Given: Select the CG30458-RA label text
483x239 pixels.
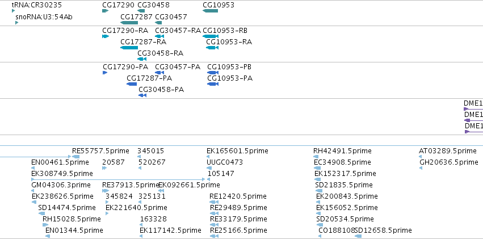Looking at the screenshot, I should click(161, 53).
